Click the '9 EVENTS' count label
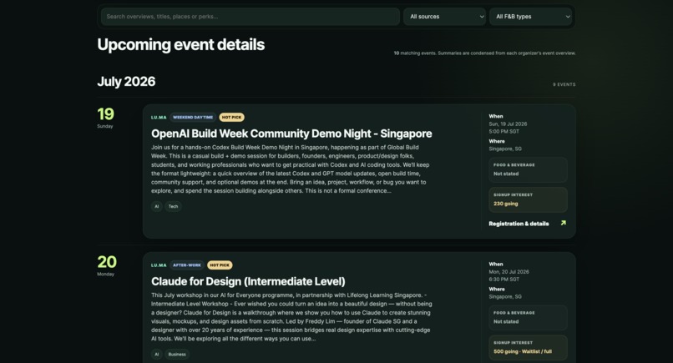Viewport: 673px width, 363px height. tap(564, 84)
